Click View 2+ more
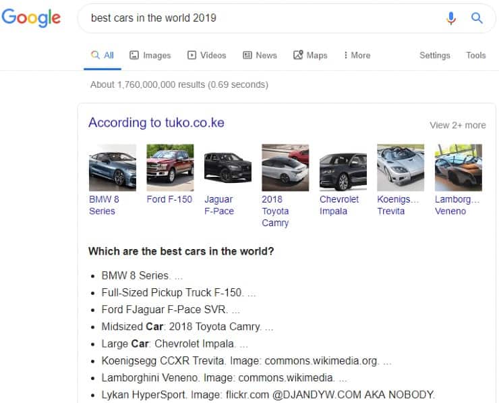The width and height of the screenshot is (499, 403). coord(458,125)
